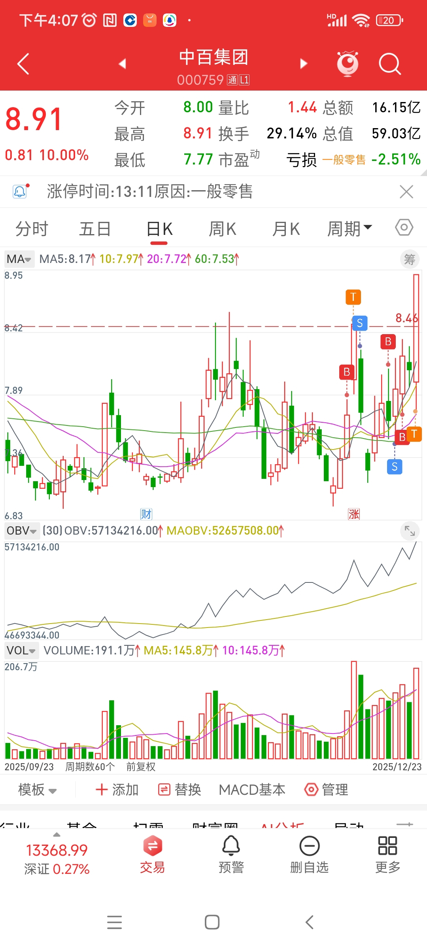Open OBV indicator dropdown
This screenshot has height=949, width=427.
(x=22, y=530)
